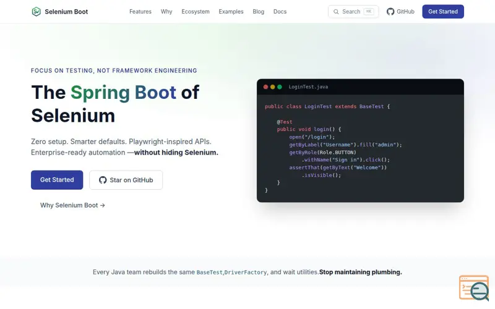
Task: Click the Star on GitHub button
Action: [126, 180]
